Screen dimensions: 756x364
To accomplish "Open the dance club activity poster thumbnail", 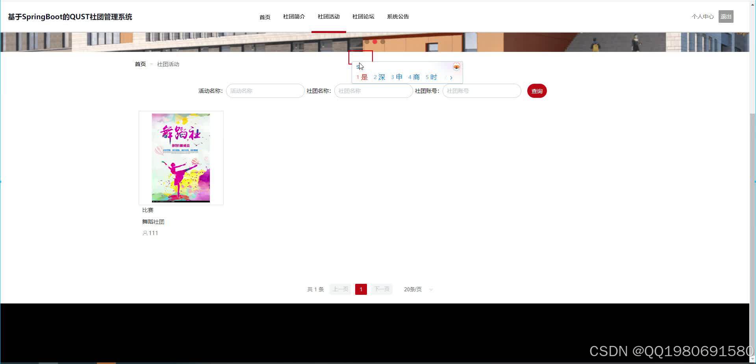I will pos(181,158).
